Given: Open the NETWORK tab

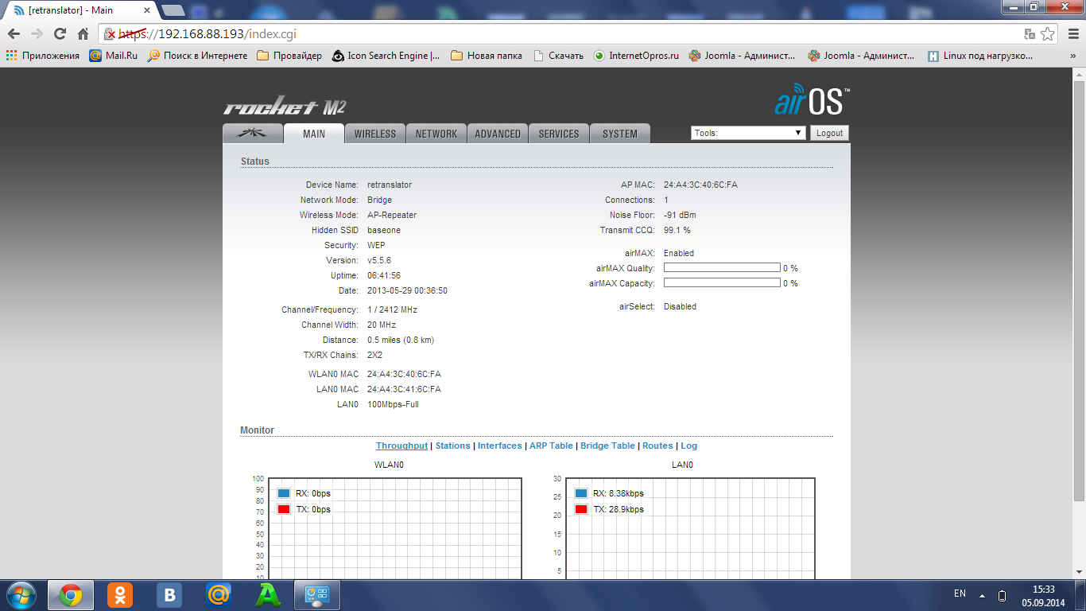Looking at the screenshot, I should click(436, 134).
